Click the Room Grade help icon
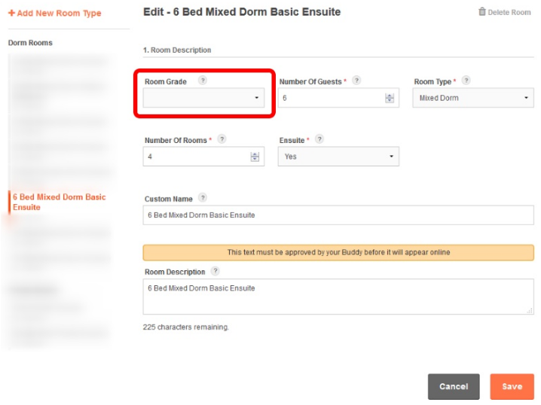 tap(203, 81)
